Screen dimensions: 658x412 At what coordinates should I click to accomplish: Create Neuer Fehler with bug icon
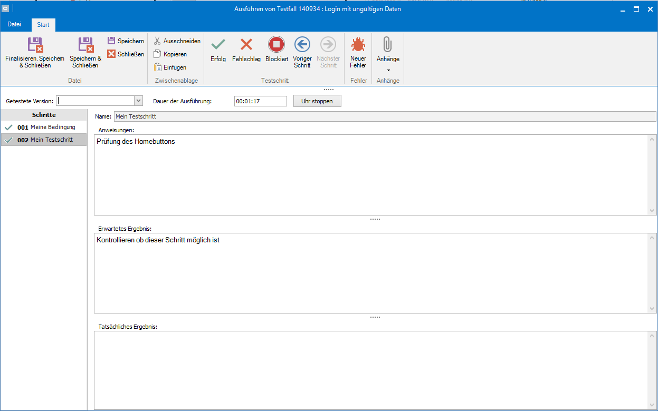click(358, 45)
